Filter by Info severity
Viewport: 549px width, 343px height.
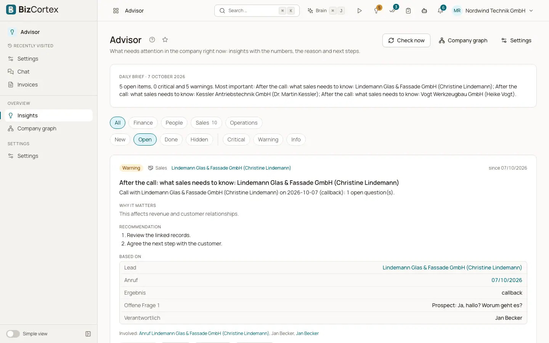coord(296,139)
